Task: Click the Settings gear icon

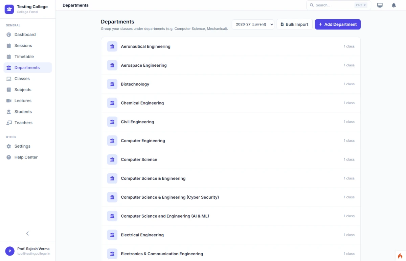Action: point(9,146)
